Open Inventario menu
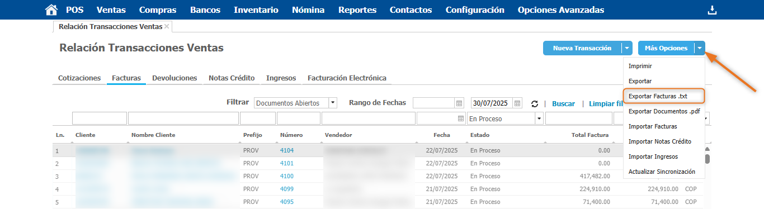This screenshot has width=764, height=209. [x=256, y=10]
